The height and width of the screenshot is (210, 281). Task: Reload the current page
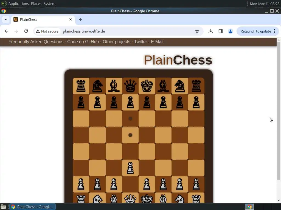26,31
